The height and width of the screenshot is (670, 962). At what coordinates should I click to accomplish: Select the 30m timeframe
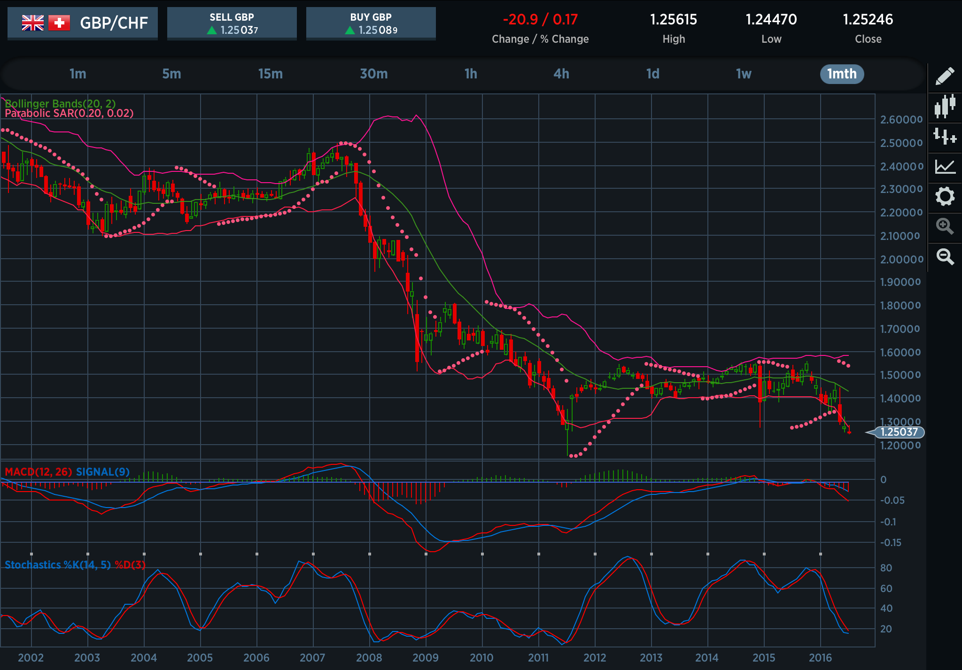374,74
